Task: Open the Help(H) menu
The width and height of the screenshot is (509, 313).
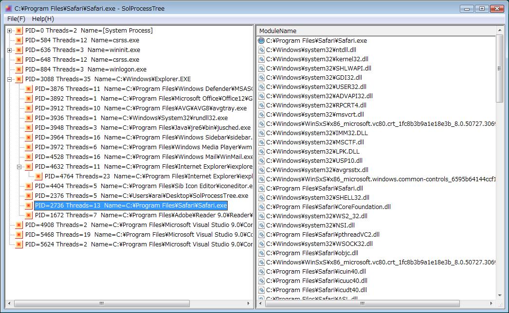Action: (x=43, y=19)
